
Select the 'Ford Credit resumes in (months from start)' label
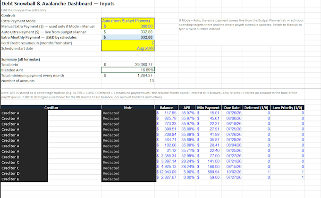click(37, 43)
